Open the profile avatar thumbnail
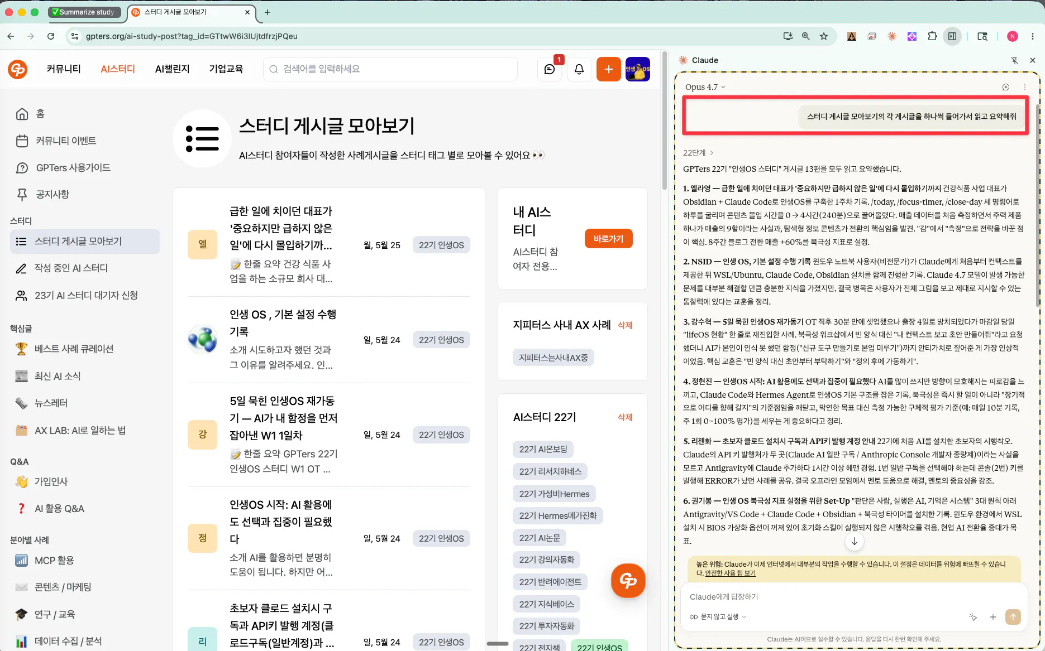 click(638, 69)
